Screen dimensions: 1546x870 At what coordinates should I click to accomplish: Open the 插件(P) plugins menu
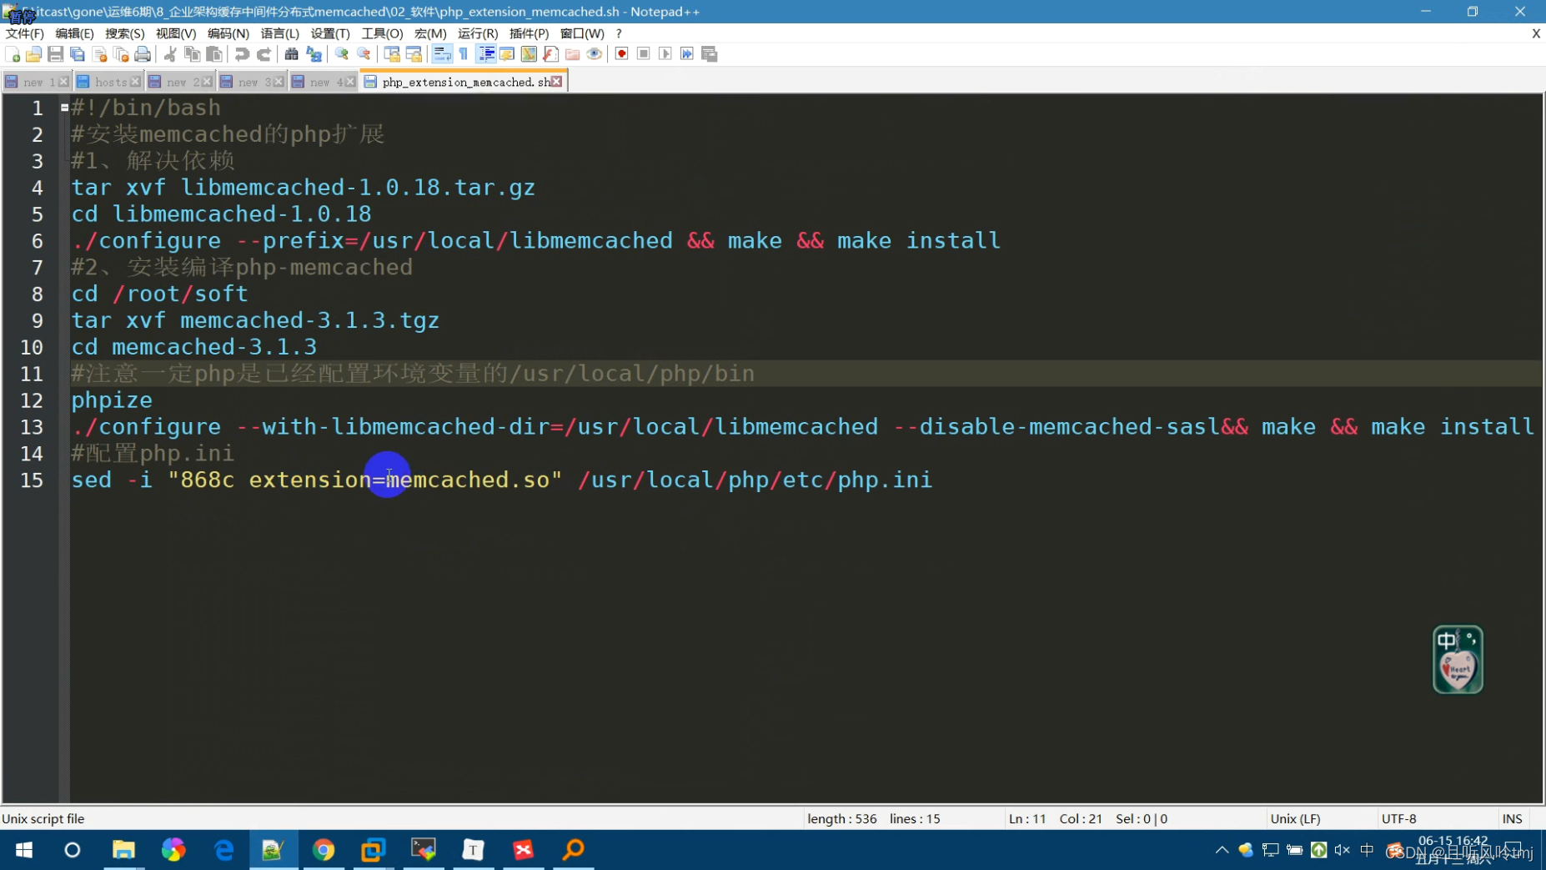tap(527, 33)
